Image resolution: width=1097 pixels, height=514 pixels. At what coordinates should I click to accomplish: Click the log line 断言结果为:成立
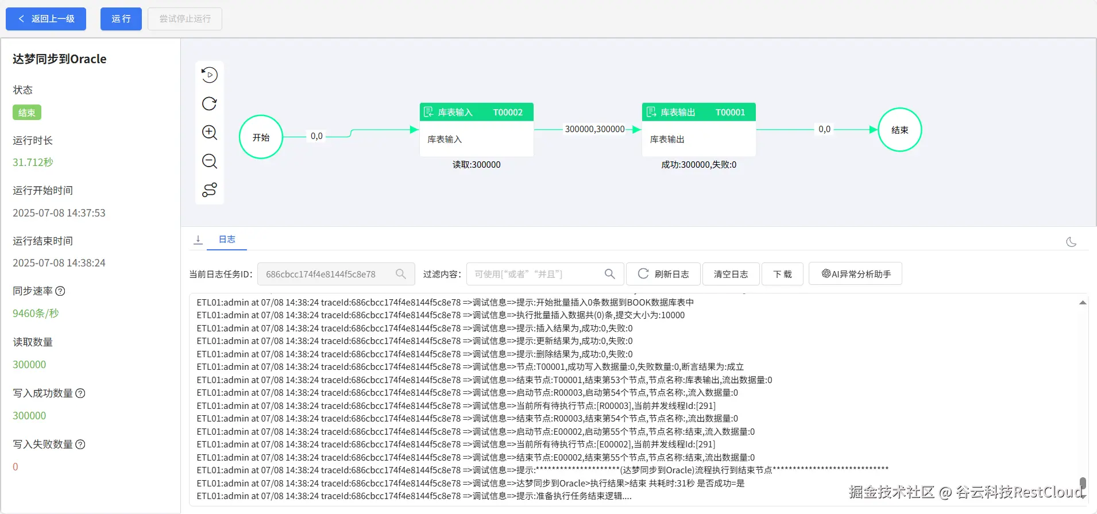pos(470,367)
